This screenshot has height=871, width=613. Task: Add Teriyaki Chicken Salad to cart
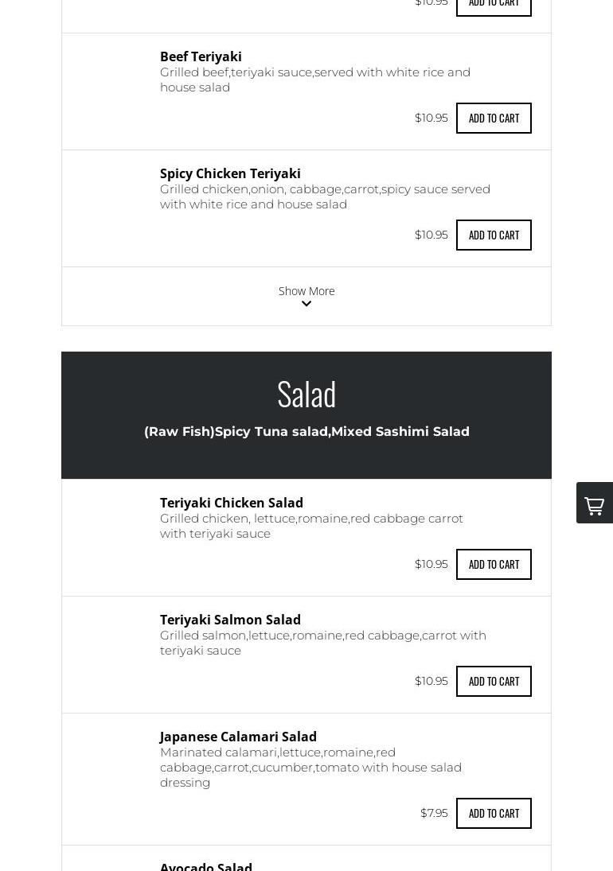pyautogui.click(x=494, y=565)
